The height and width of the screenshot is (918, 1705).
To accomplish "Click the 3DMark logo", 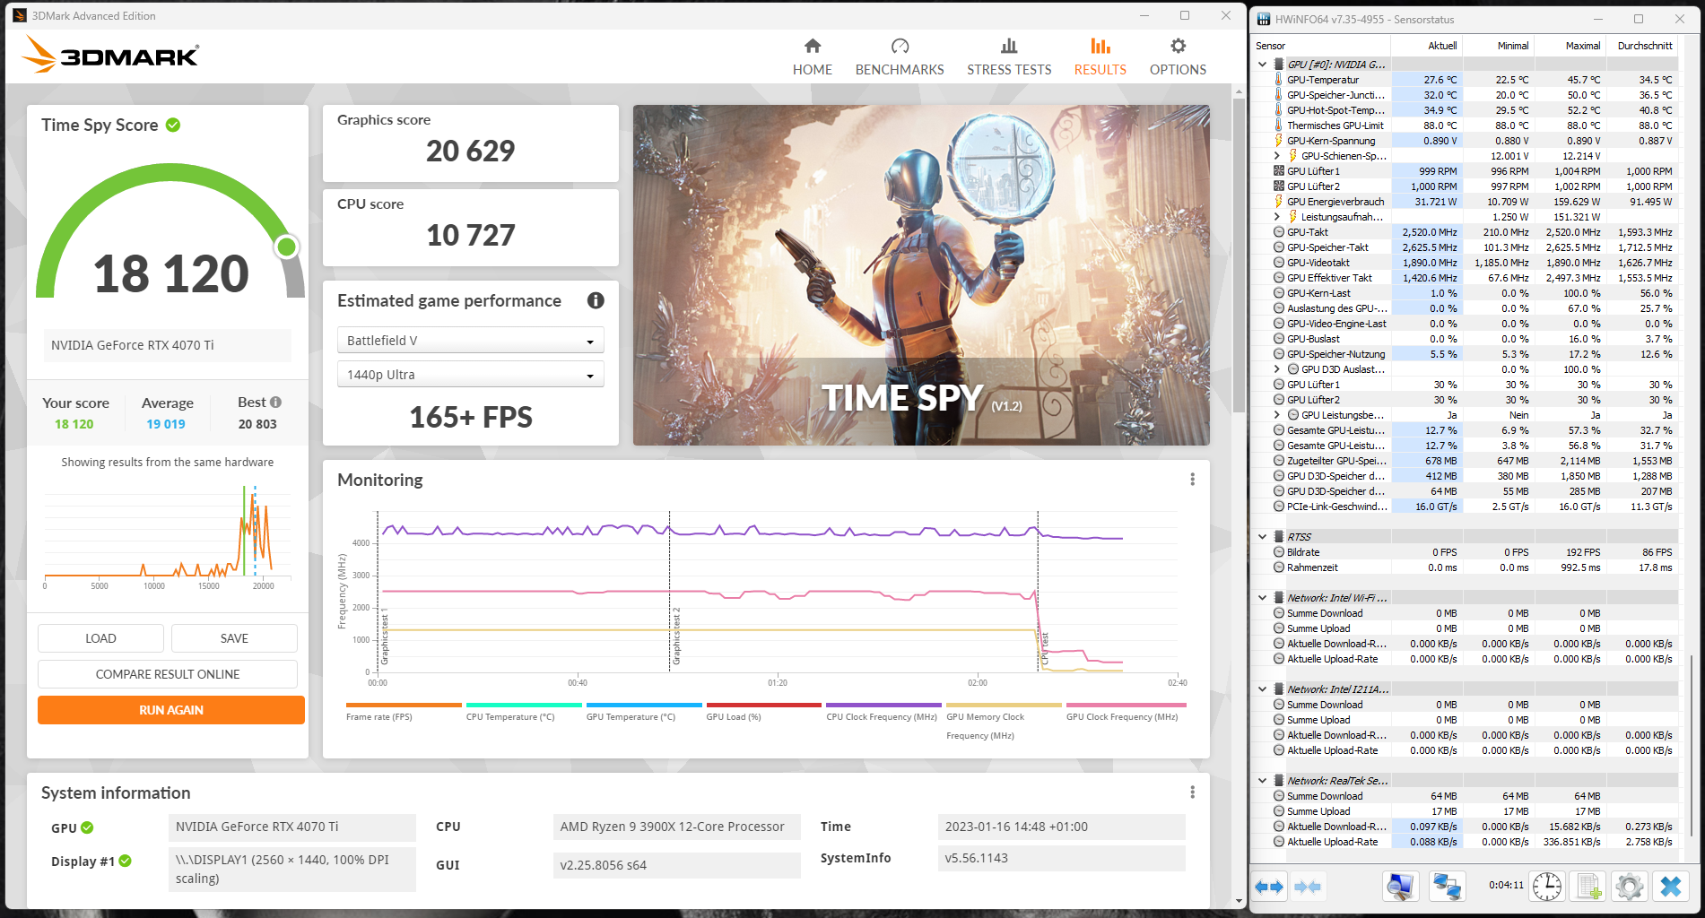I will [110, 55].
